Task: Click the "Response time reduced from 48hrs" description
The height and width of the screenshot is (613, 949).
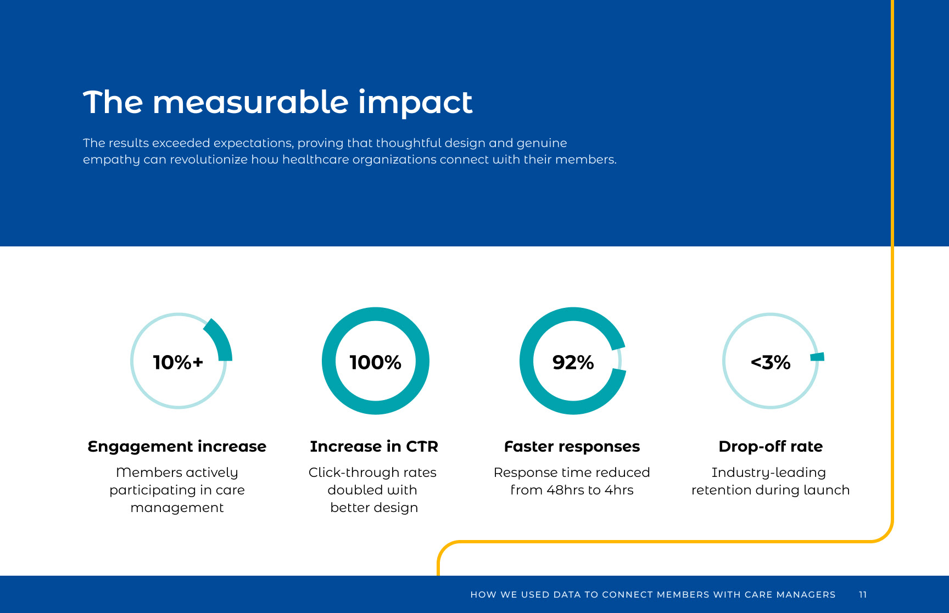Action: pyautogui.click(x=572, y=481)
